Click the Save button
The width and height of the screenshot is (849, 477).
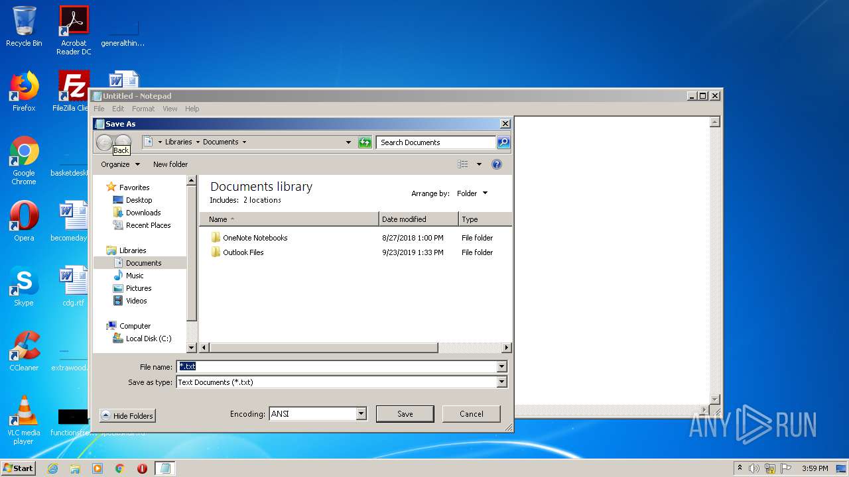405,414
